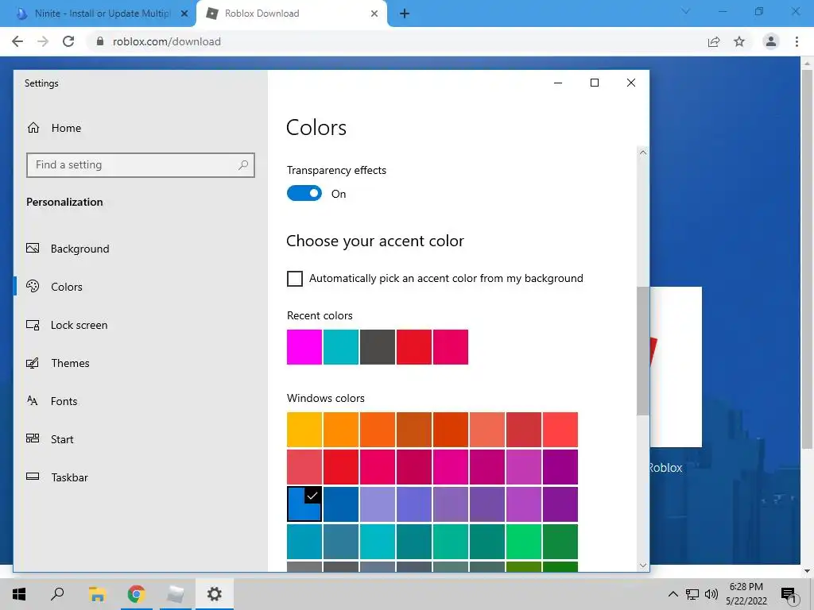Bookmark this page with the star icon

[739, 41]
